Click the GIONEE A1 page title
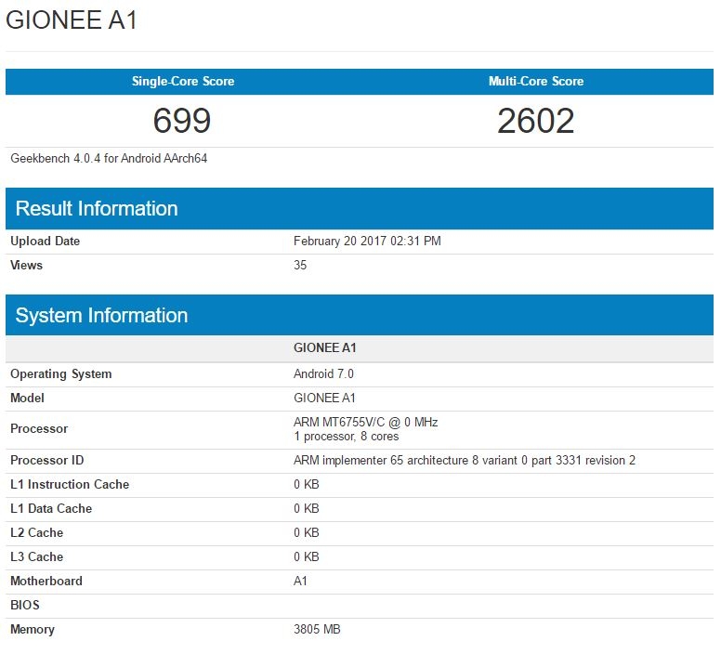This screenshot has width=721, height=654. point(72,21)
